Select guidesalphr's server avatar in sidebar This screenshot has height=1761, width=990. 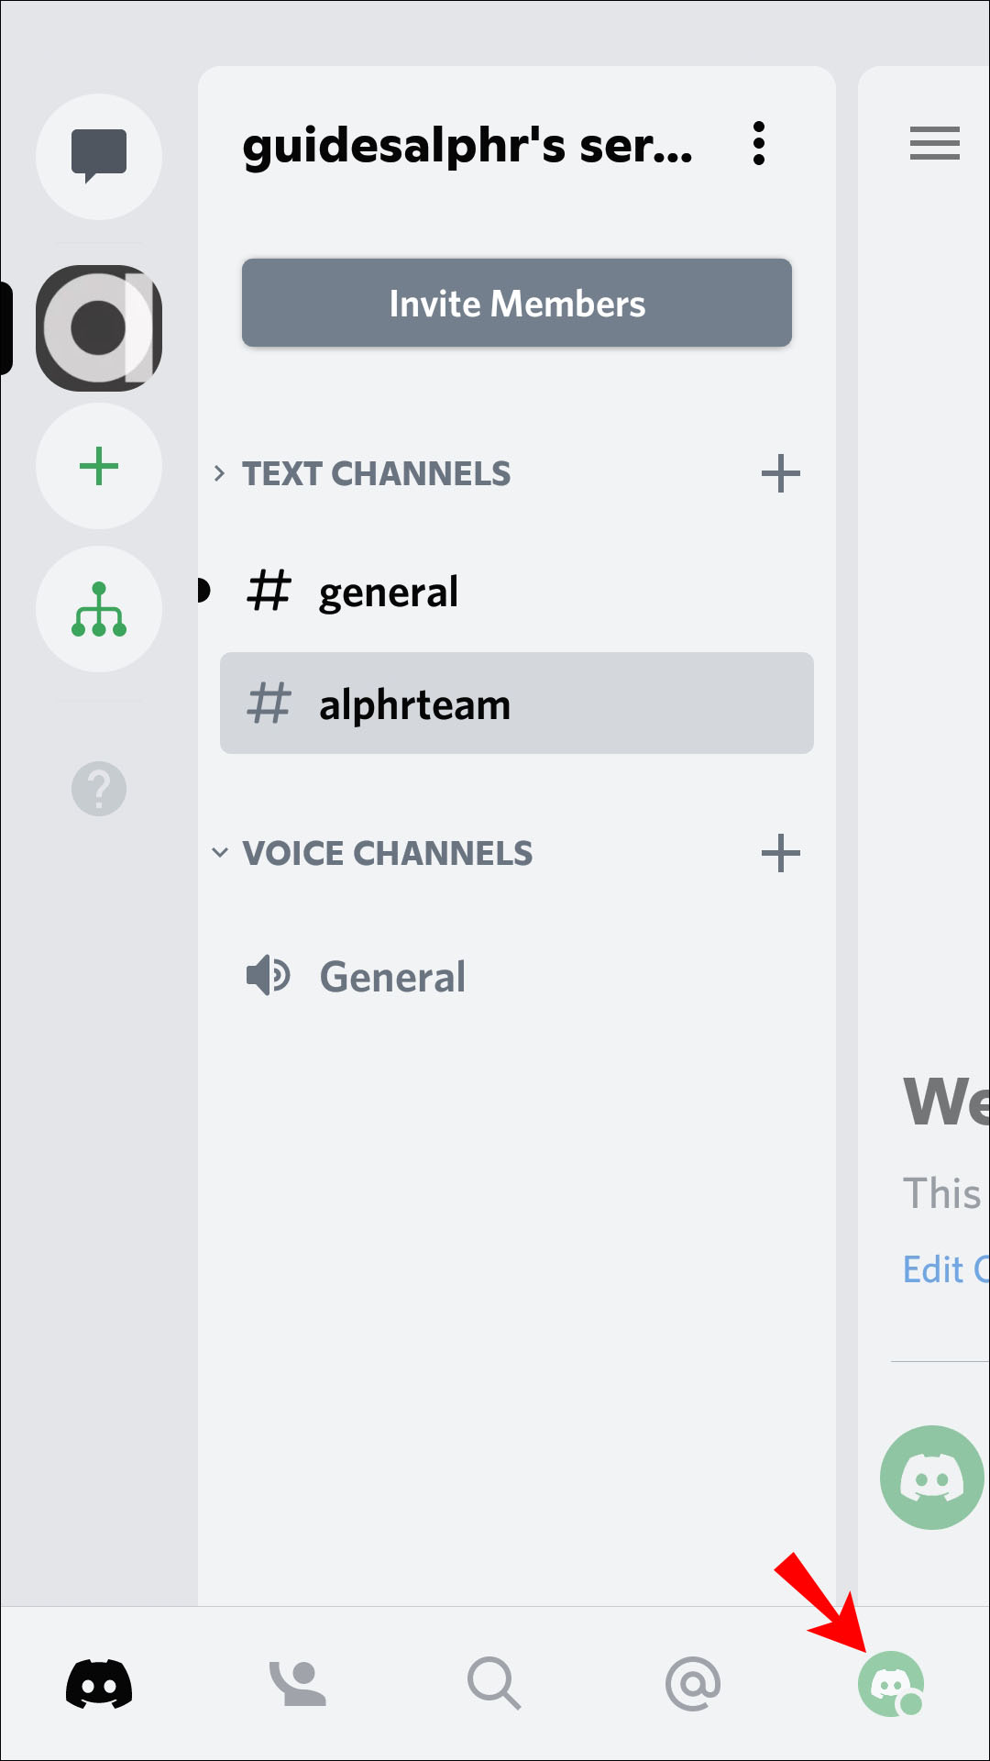click(x=99, y=327)
